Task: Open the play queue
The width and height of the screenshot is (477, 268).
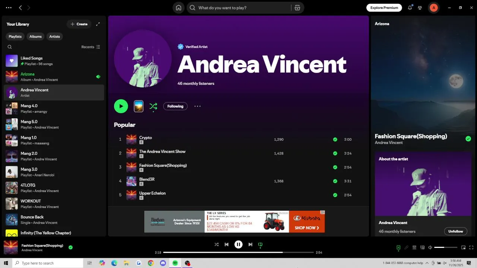Action: tap(414, 248)
